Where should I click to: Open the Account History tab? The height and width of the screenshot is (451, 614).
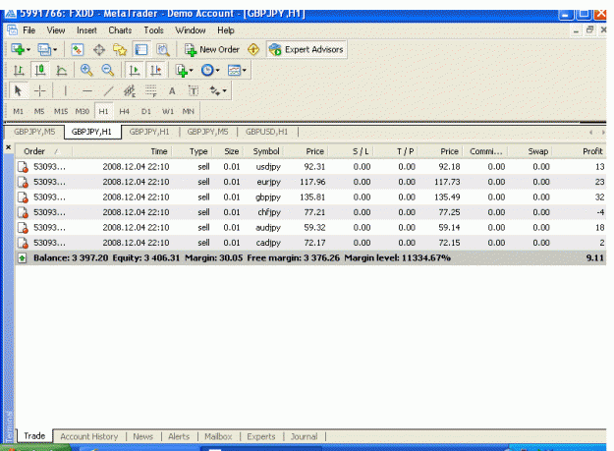pos(88,437)
